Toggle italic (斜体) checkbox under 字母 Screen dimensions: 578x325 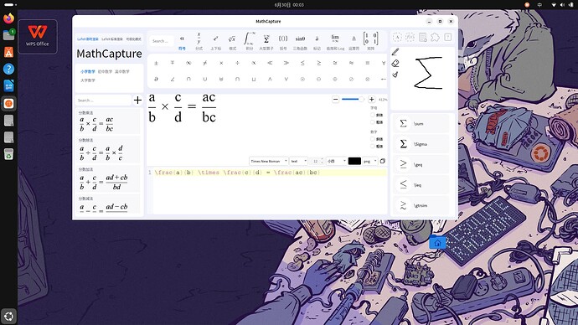(x=372, y=115)
